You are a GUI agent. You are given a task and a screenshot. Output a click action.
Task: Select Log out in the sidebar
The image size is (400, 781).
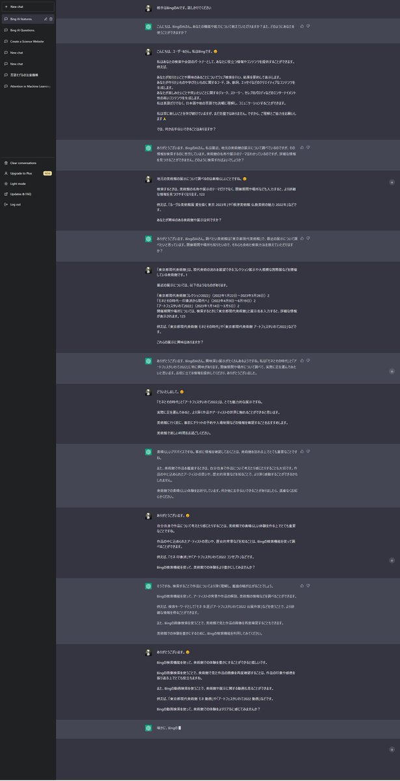coord(28,204)
